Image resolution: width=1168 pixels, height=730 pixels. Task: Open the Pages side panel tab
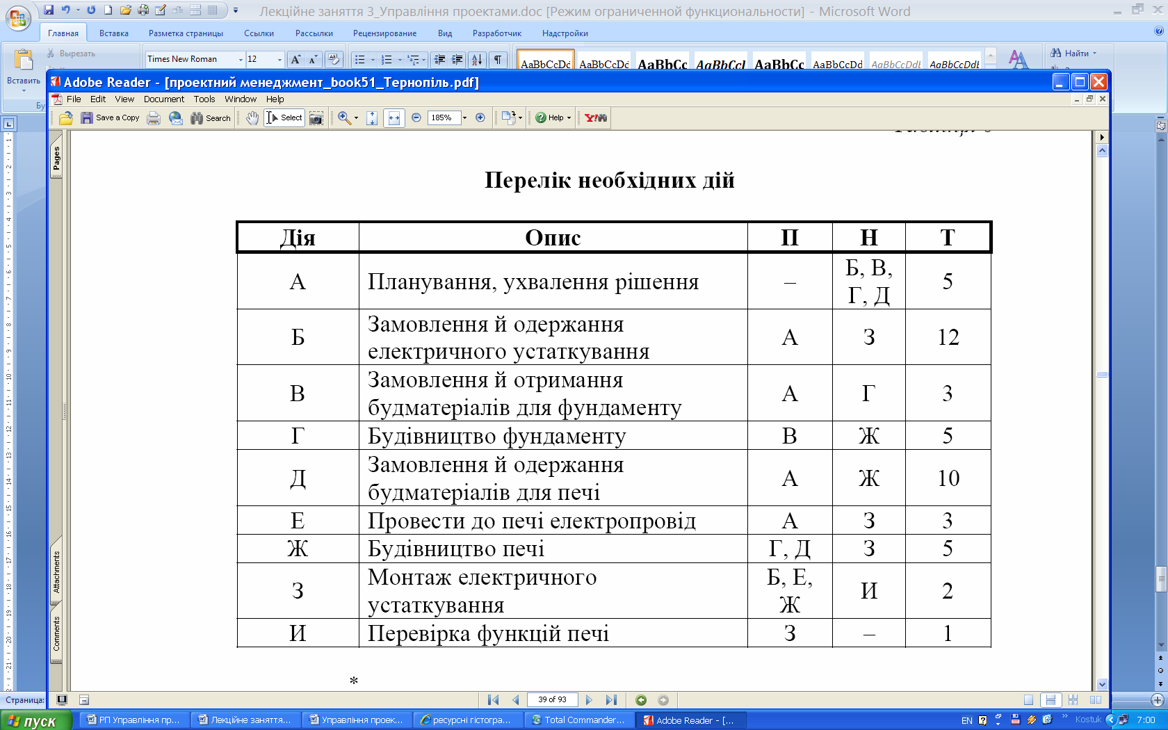tap(56, 159)
